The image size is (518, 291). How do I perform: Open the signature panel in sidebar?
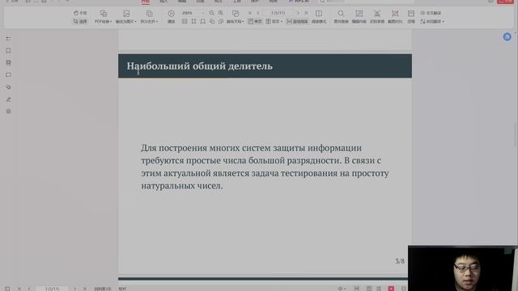click(8, 99)
